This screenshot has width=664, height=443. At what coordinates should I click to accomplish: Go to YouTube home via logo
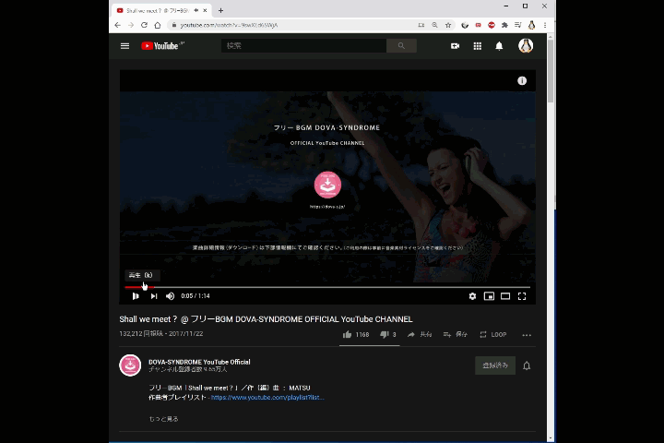(160, 46)
